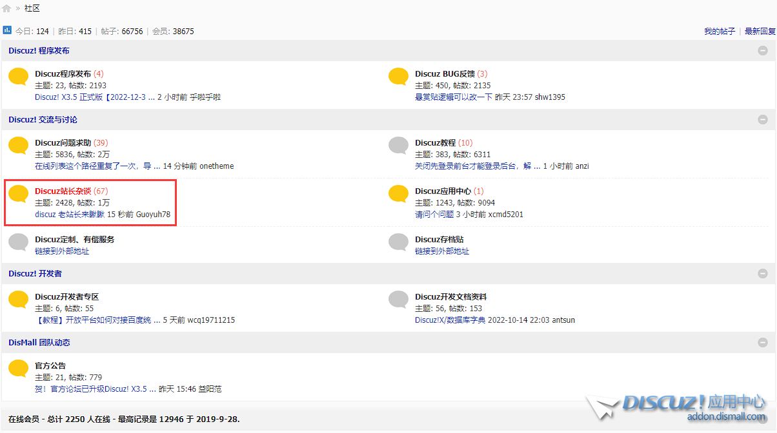Image resolution: width=777 pixels, height=433 pixels.
Task: Open Discuz! 程序发布 category heading
Action: tap(39, 51)
